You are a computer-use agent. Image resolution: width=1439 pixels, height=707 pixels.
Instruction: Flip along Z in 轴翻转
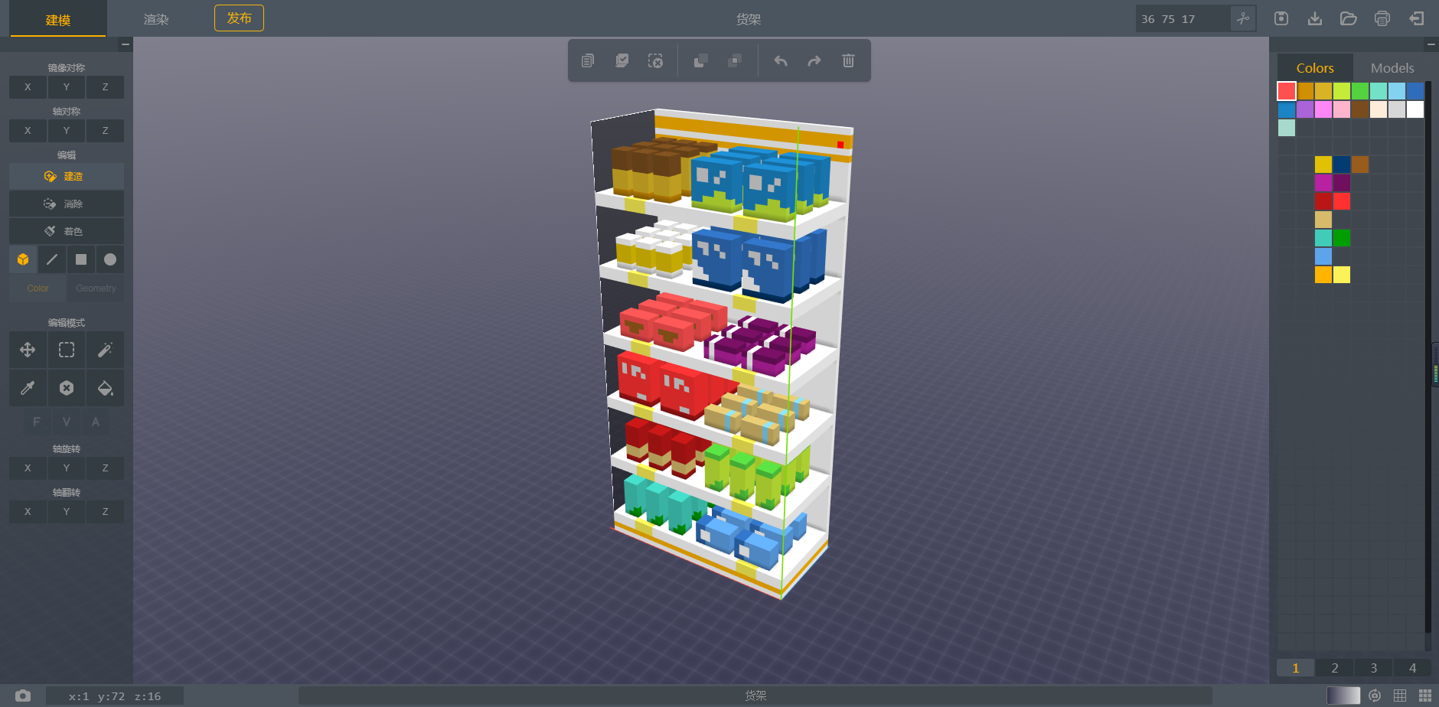point(106,512)
